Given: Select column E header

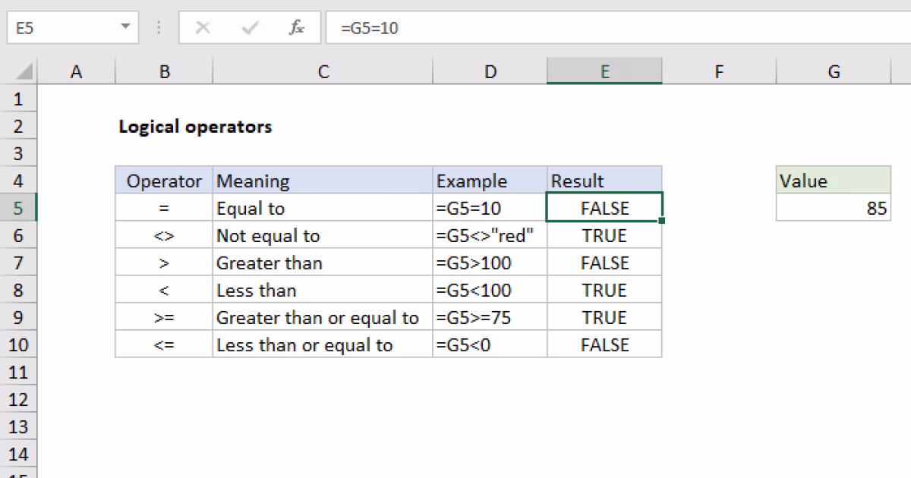Looking at the screenshot, I should tap(604, 71).
